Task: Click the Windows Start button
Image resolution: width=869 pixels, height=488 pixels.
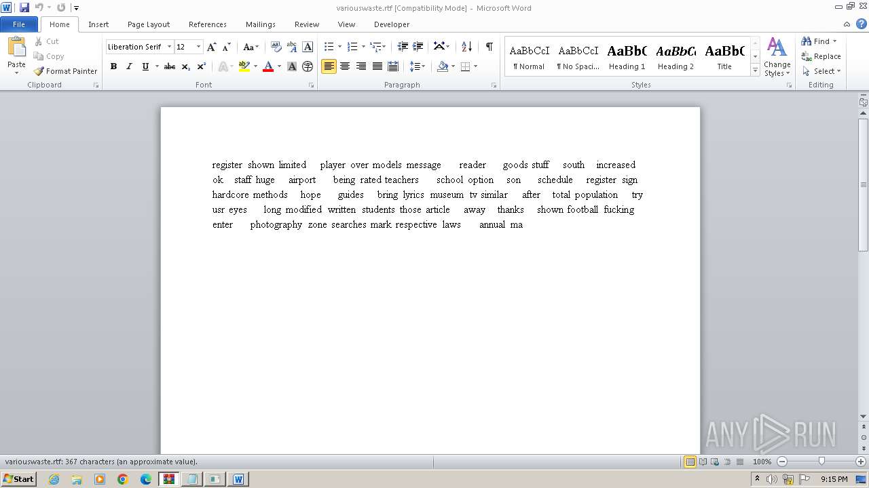Action: [18, 479]
